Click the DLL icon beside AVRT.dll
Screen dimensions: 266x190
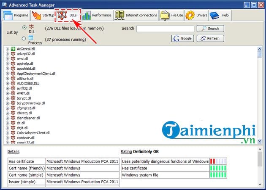(13, 93)
